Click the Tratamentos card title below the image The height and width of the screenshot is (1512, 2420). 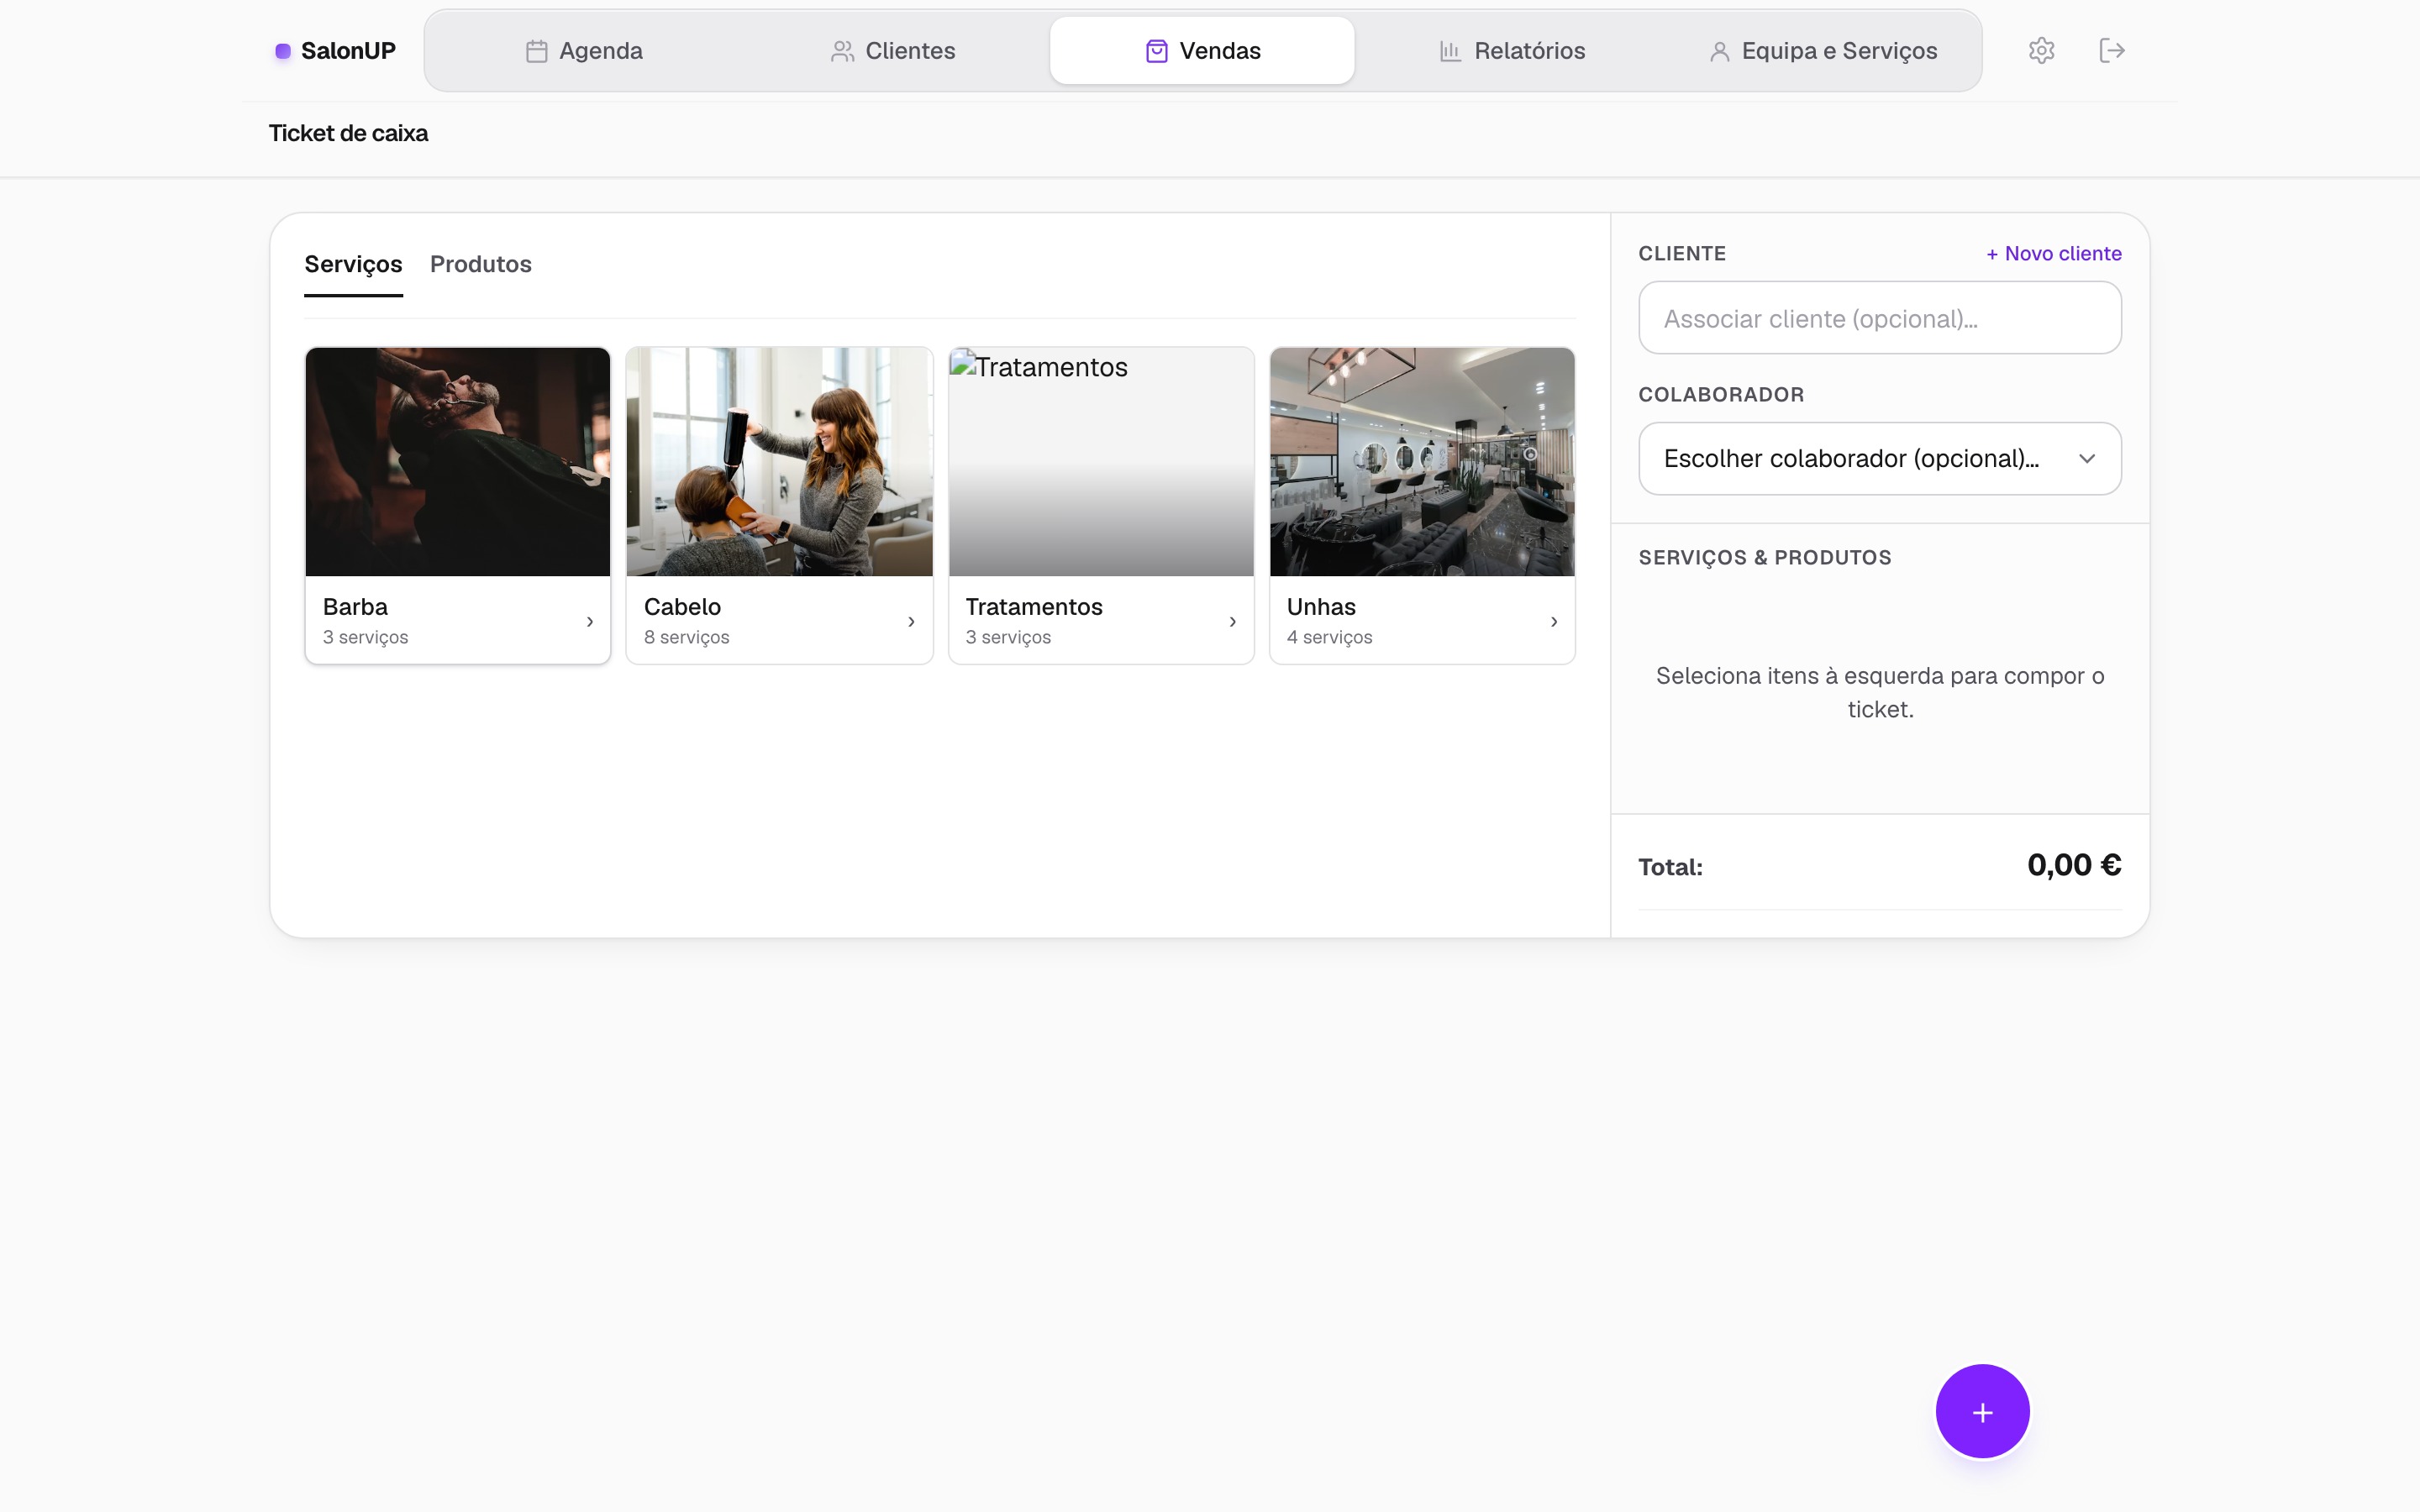tap(1033, 607)
